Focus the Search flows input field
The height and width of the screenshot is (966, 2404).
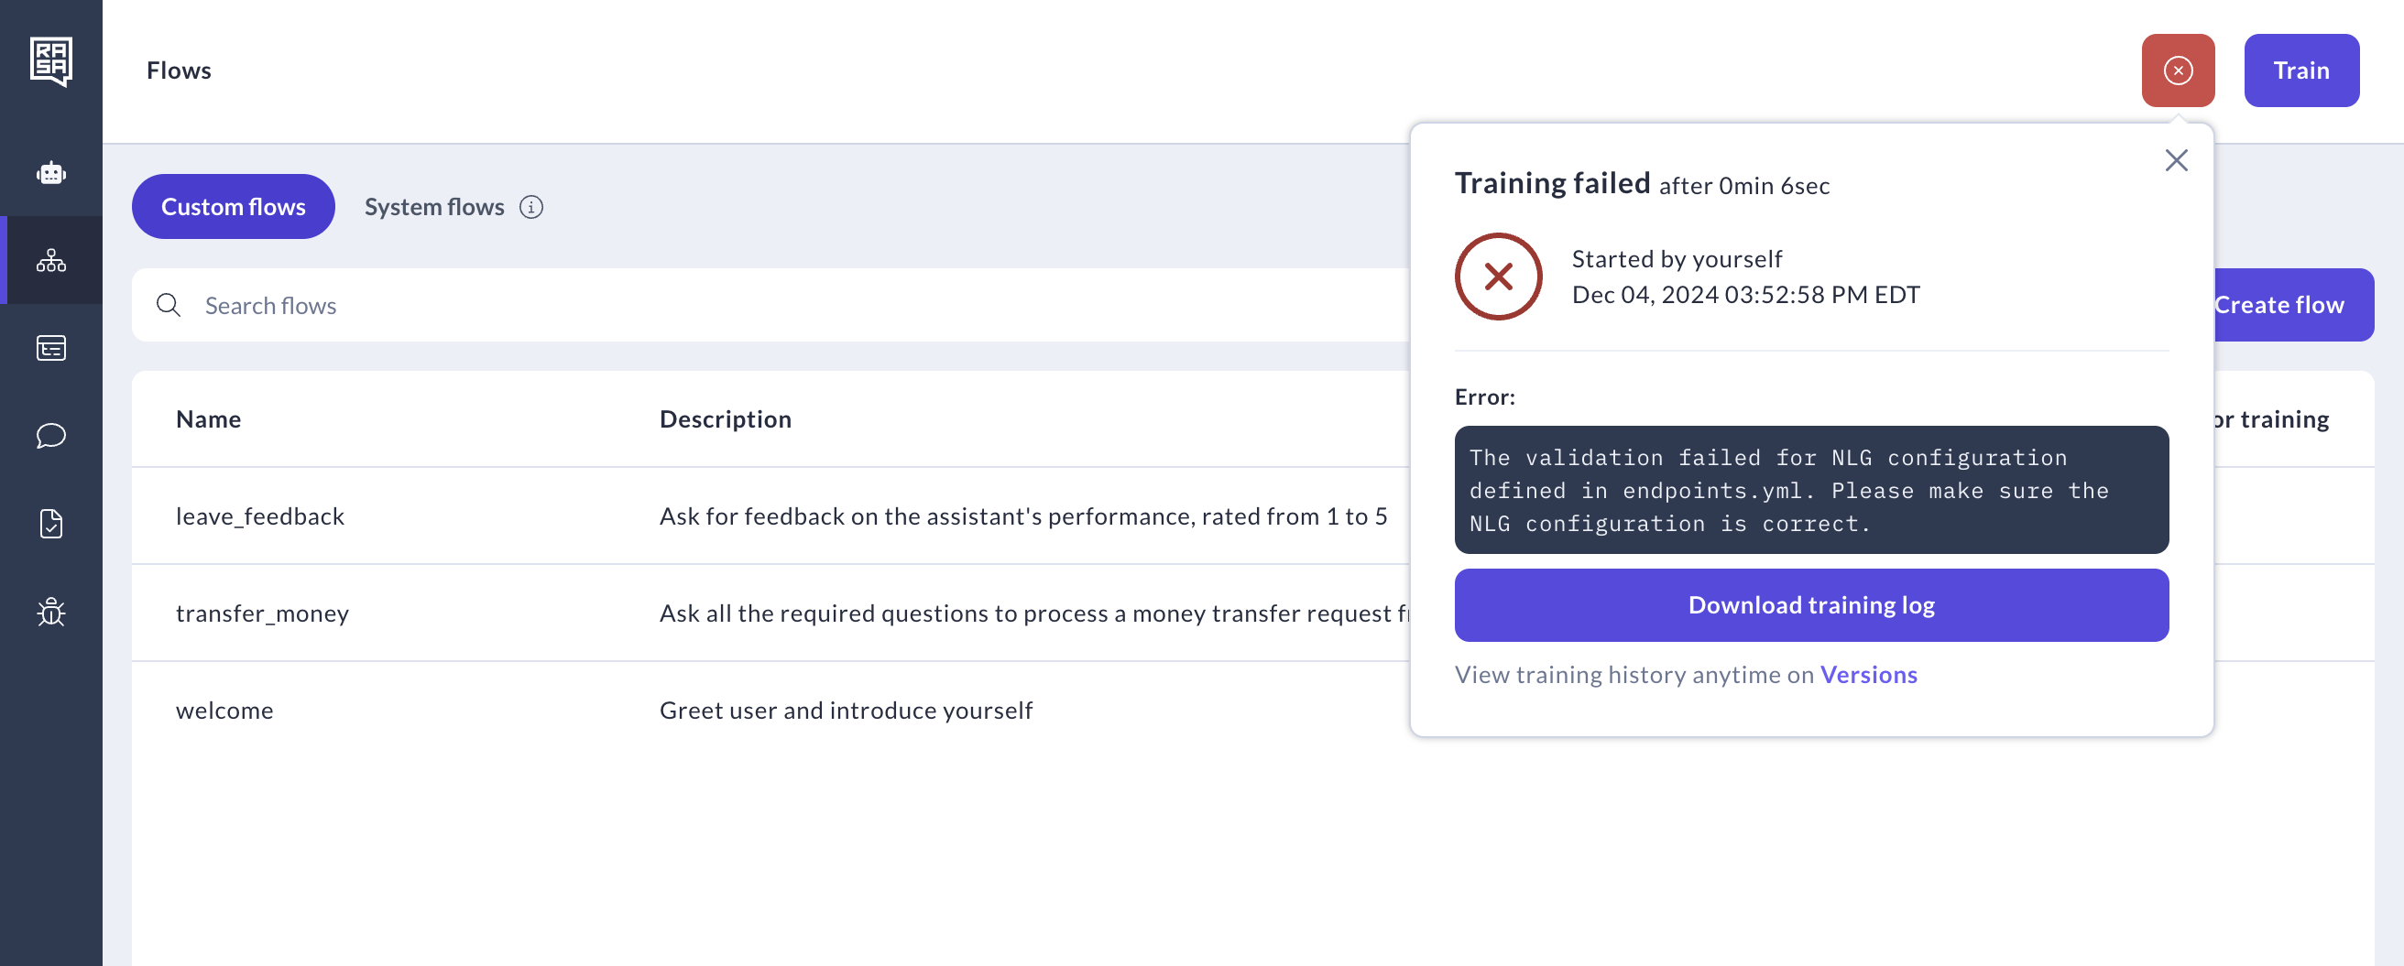tap(747, 305)
